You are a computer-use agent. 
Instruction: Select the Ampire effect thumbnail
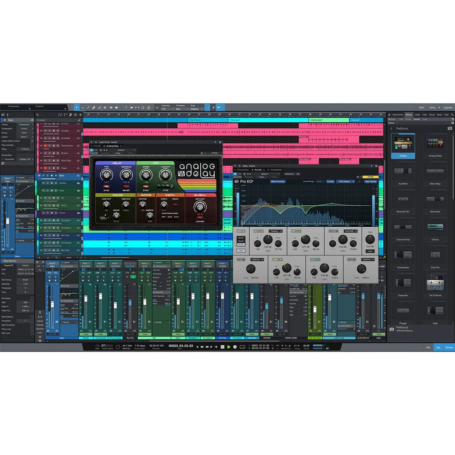(x=403, y=146)
